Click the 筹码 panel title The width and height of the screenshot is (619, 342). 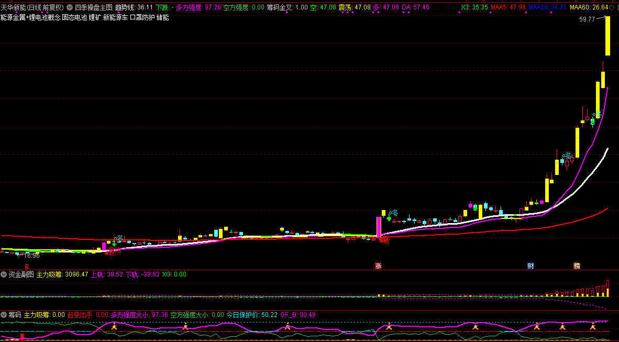click(15, 315)
